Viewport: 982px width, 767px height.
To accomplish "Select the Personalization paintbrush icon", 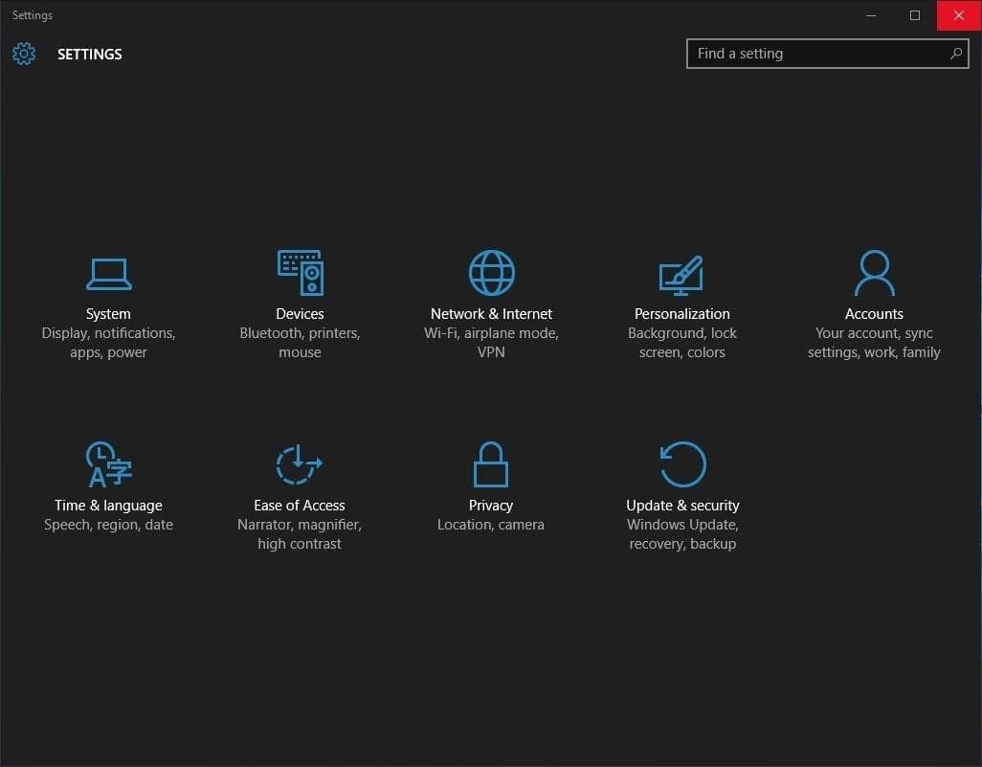I will click(681, 274).
